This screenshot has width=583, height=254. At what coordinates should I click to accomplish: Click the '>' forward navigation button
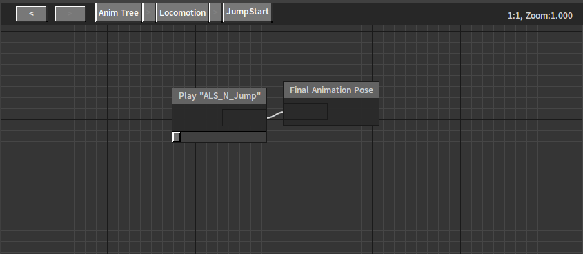click(70, 14)
